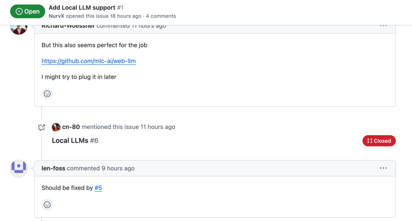Add emoji reaction to len-foss's comment
Image resolution: width=412 pixels, height=221 pixels.
[47, 205]
